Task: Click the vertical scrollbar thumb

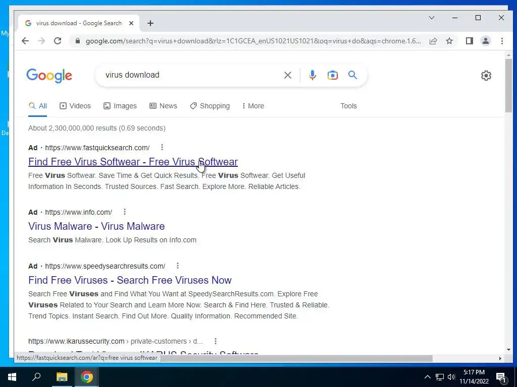Action: [508, 86]
